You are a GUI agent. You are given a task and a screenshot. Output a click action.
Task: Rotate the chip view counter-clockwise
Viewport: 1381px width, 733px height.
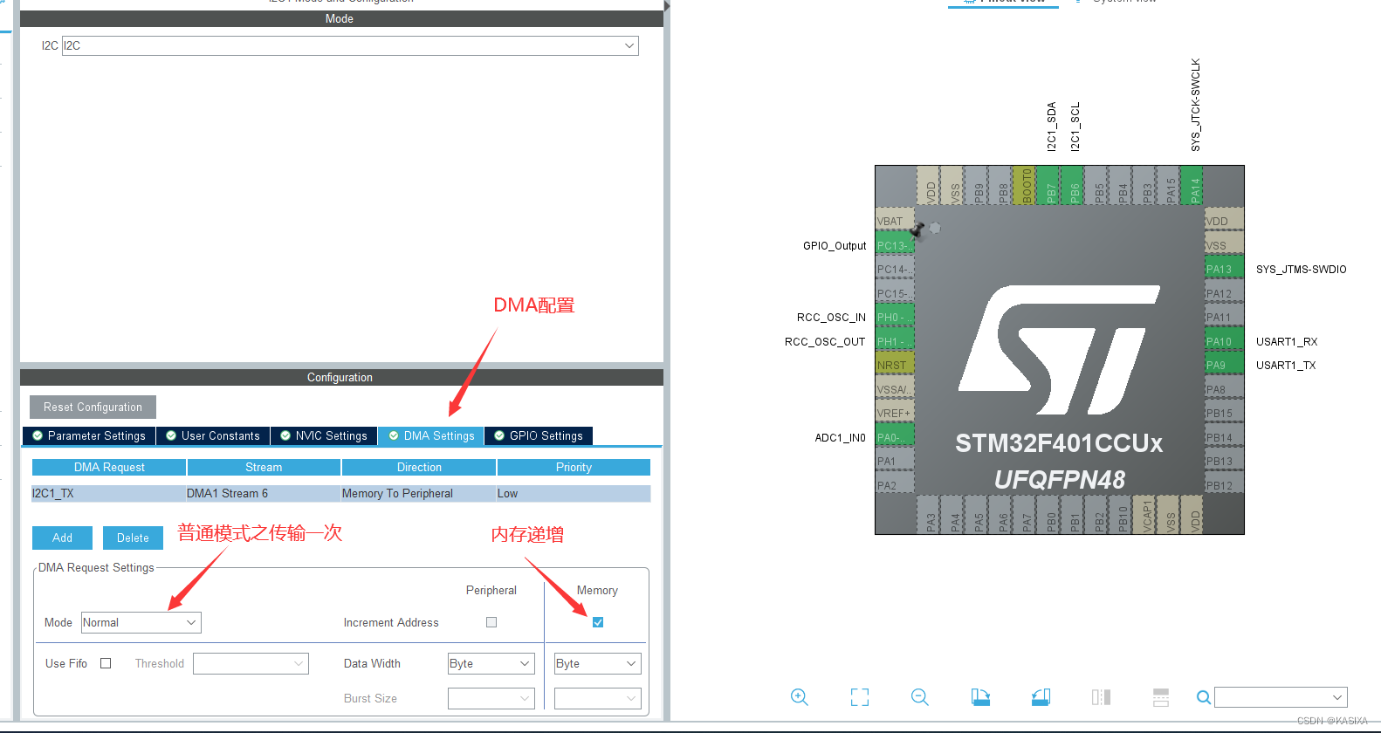[1041, 696]
